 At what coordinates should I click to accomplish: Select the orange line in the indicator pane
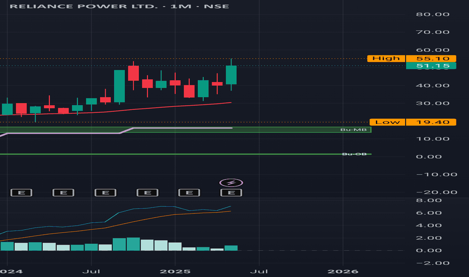click(x=120, y=225)
